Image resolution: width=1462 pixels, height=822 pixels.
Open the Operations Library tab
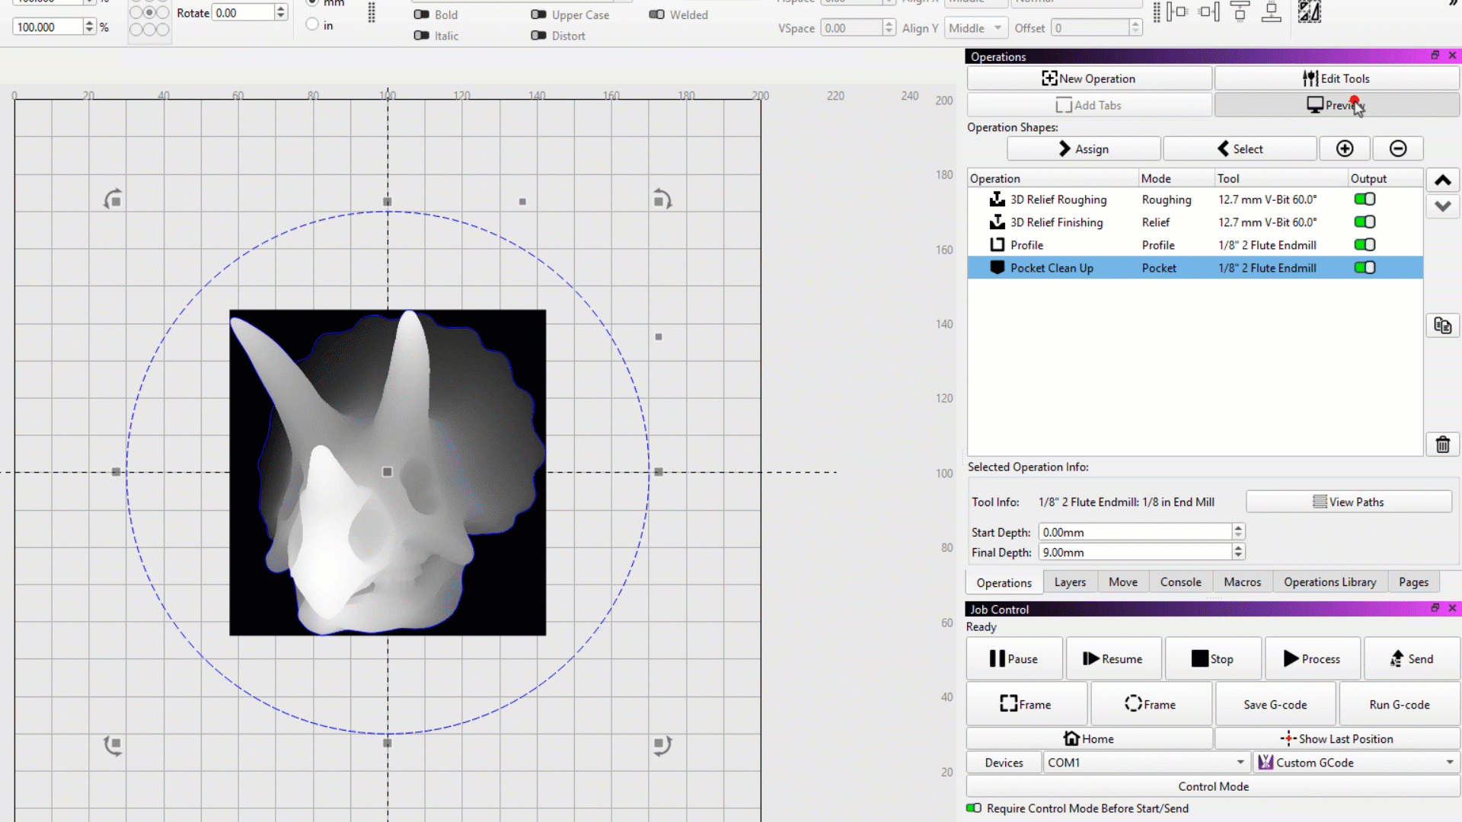pos(1330,582)
